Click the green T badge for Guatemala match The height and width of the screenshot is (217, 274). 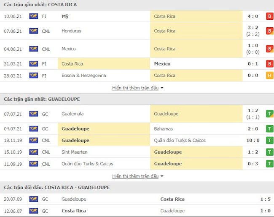pos(269,114)
